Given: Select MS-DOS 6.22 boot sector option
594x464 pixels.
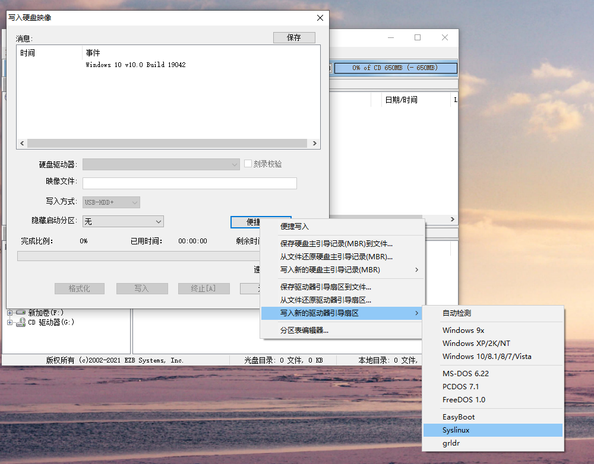Looking at the screenshot, I should 493,374.
